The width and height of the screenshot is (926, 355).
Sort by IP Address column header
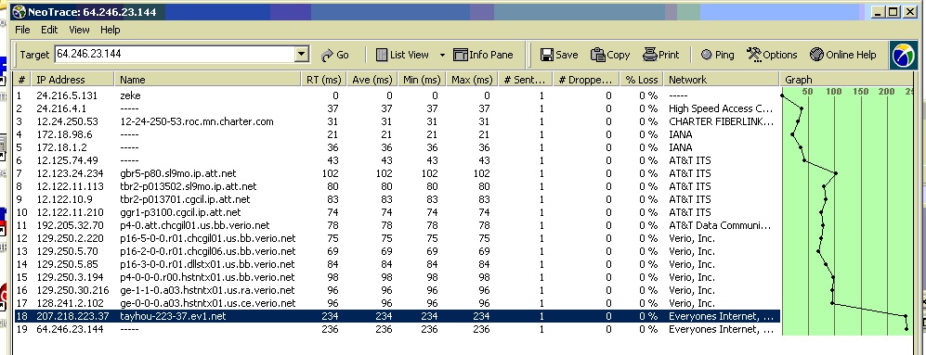coord(72,80)
